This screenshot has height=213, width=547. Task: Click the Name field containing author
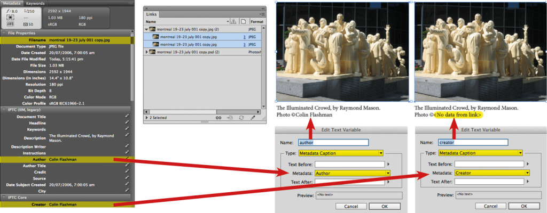[333, 142]
